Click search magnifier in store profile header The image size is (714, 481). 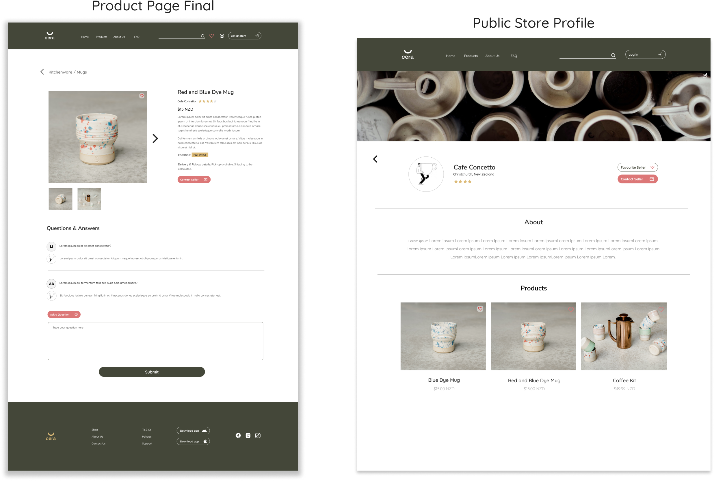point(613,55)
